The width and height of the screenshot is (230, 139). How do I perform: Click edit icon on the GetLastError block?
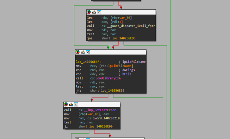pyautogui.click(x=71, y=105)
